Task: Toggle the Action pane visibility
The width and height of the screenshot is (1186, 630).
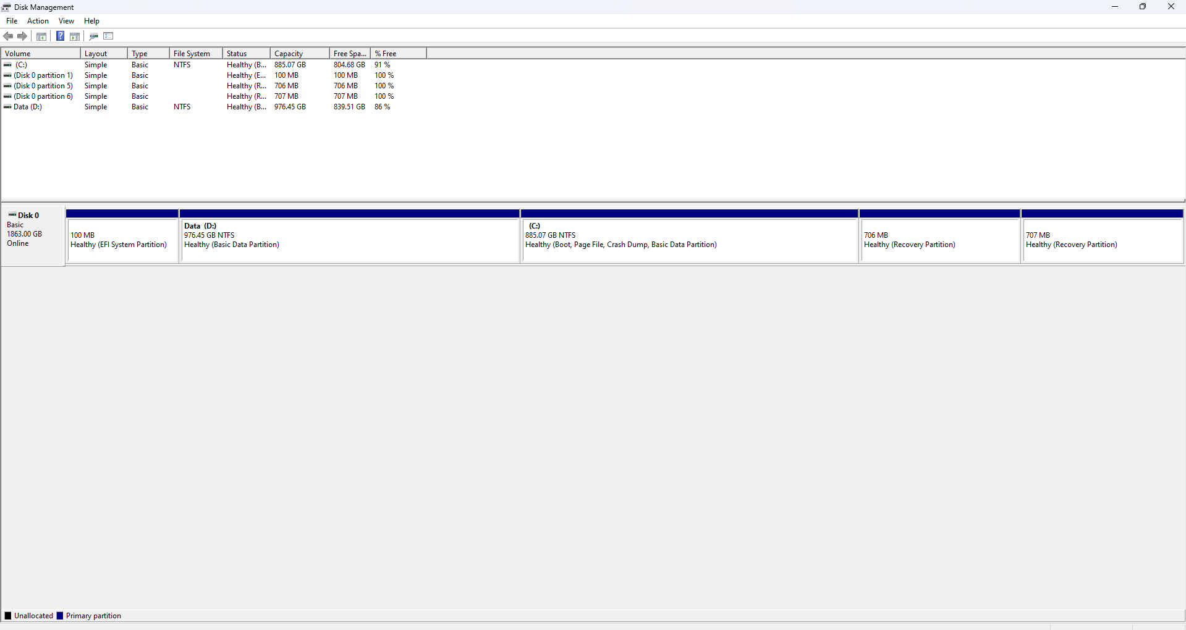Action: pyautogui.click(x=74, y=36)
